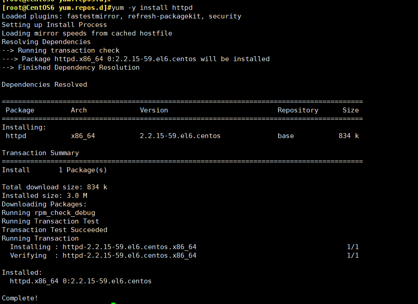Click 'Loading mirror speeds from cached hostfile'
418x304 pixels.
[87, 33]
